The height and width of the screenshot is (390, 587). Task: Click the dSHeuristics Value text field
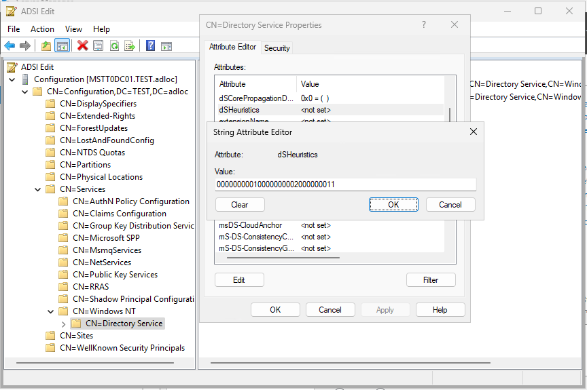[x=345, y=184]
